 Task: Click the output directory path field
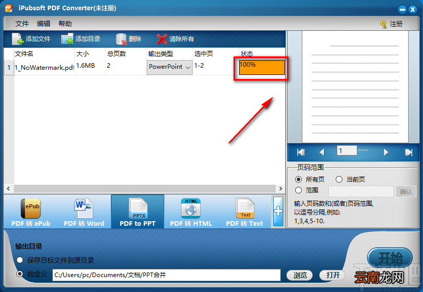tap(166, 275)
